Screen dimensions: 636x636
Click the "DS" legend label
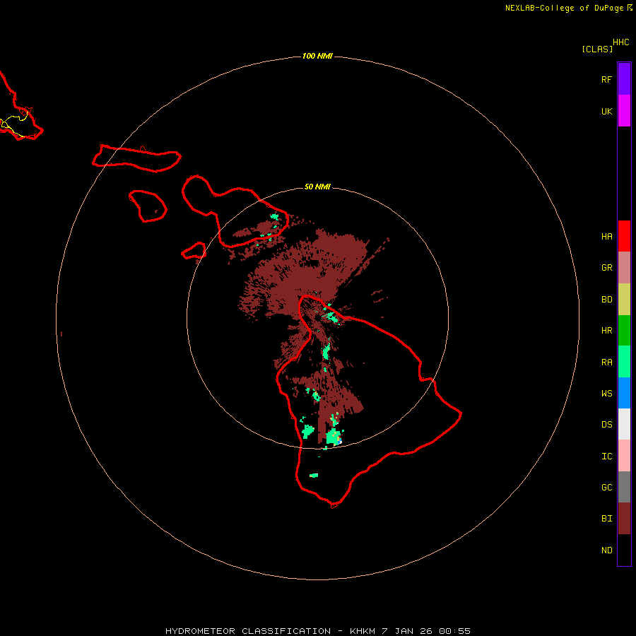pyautogui.click(x=606, y=425)
